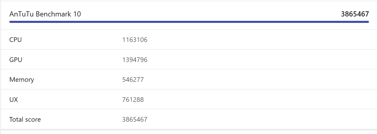Click the Memory score value 546277
Viewport: 377px width, 134px height.
(133, 80)
